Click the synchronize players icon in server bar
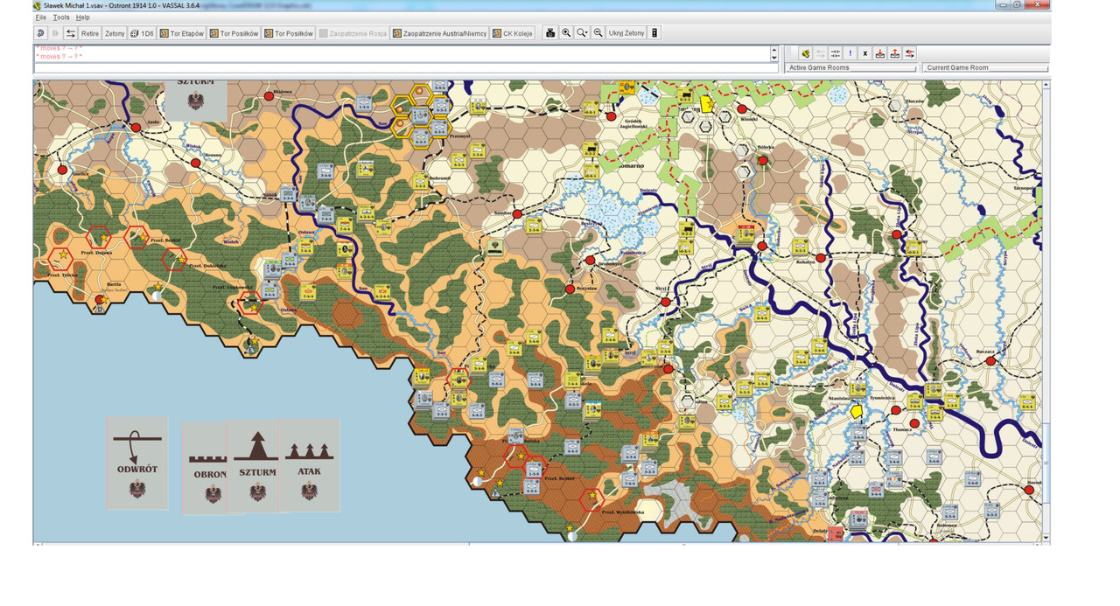The image size is (1120, 606). point(836,53)
